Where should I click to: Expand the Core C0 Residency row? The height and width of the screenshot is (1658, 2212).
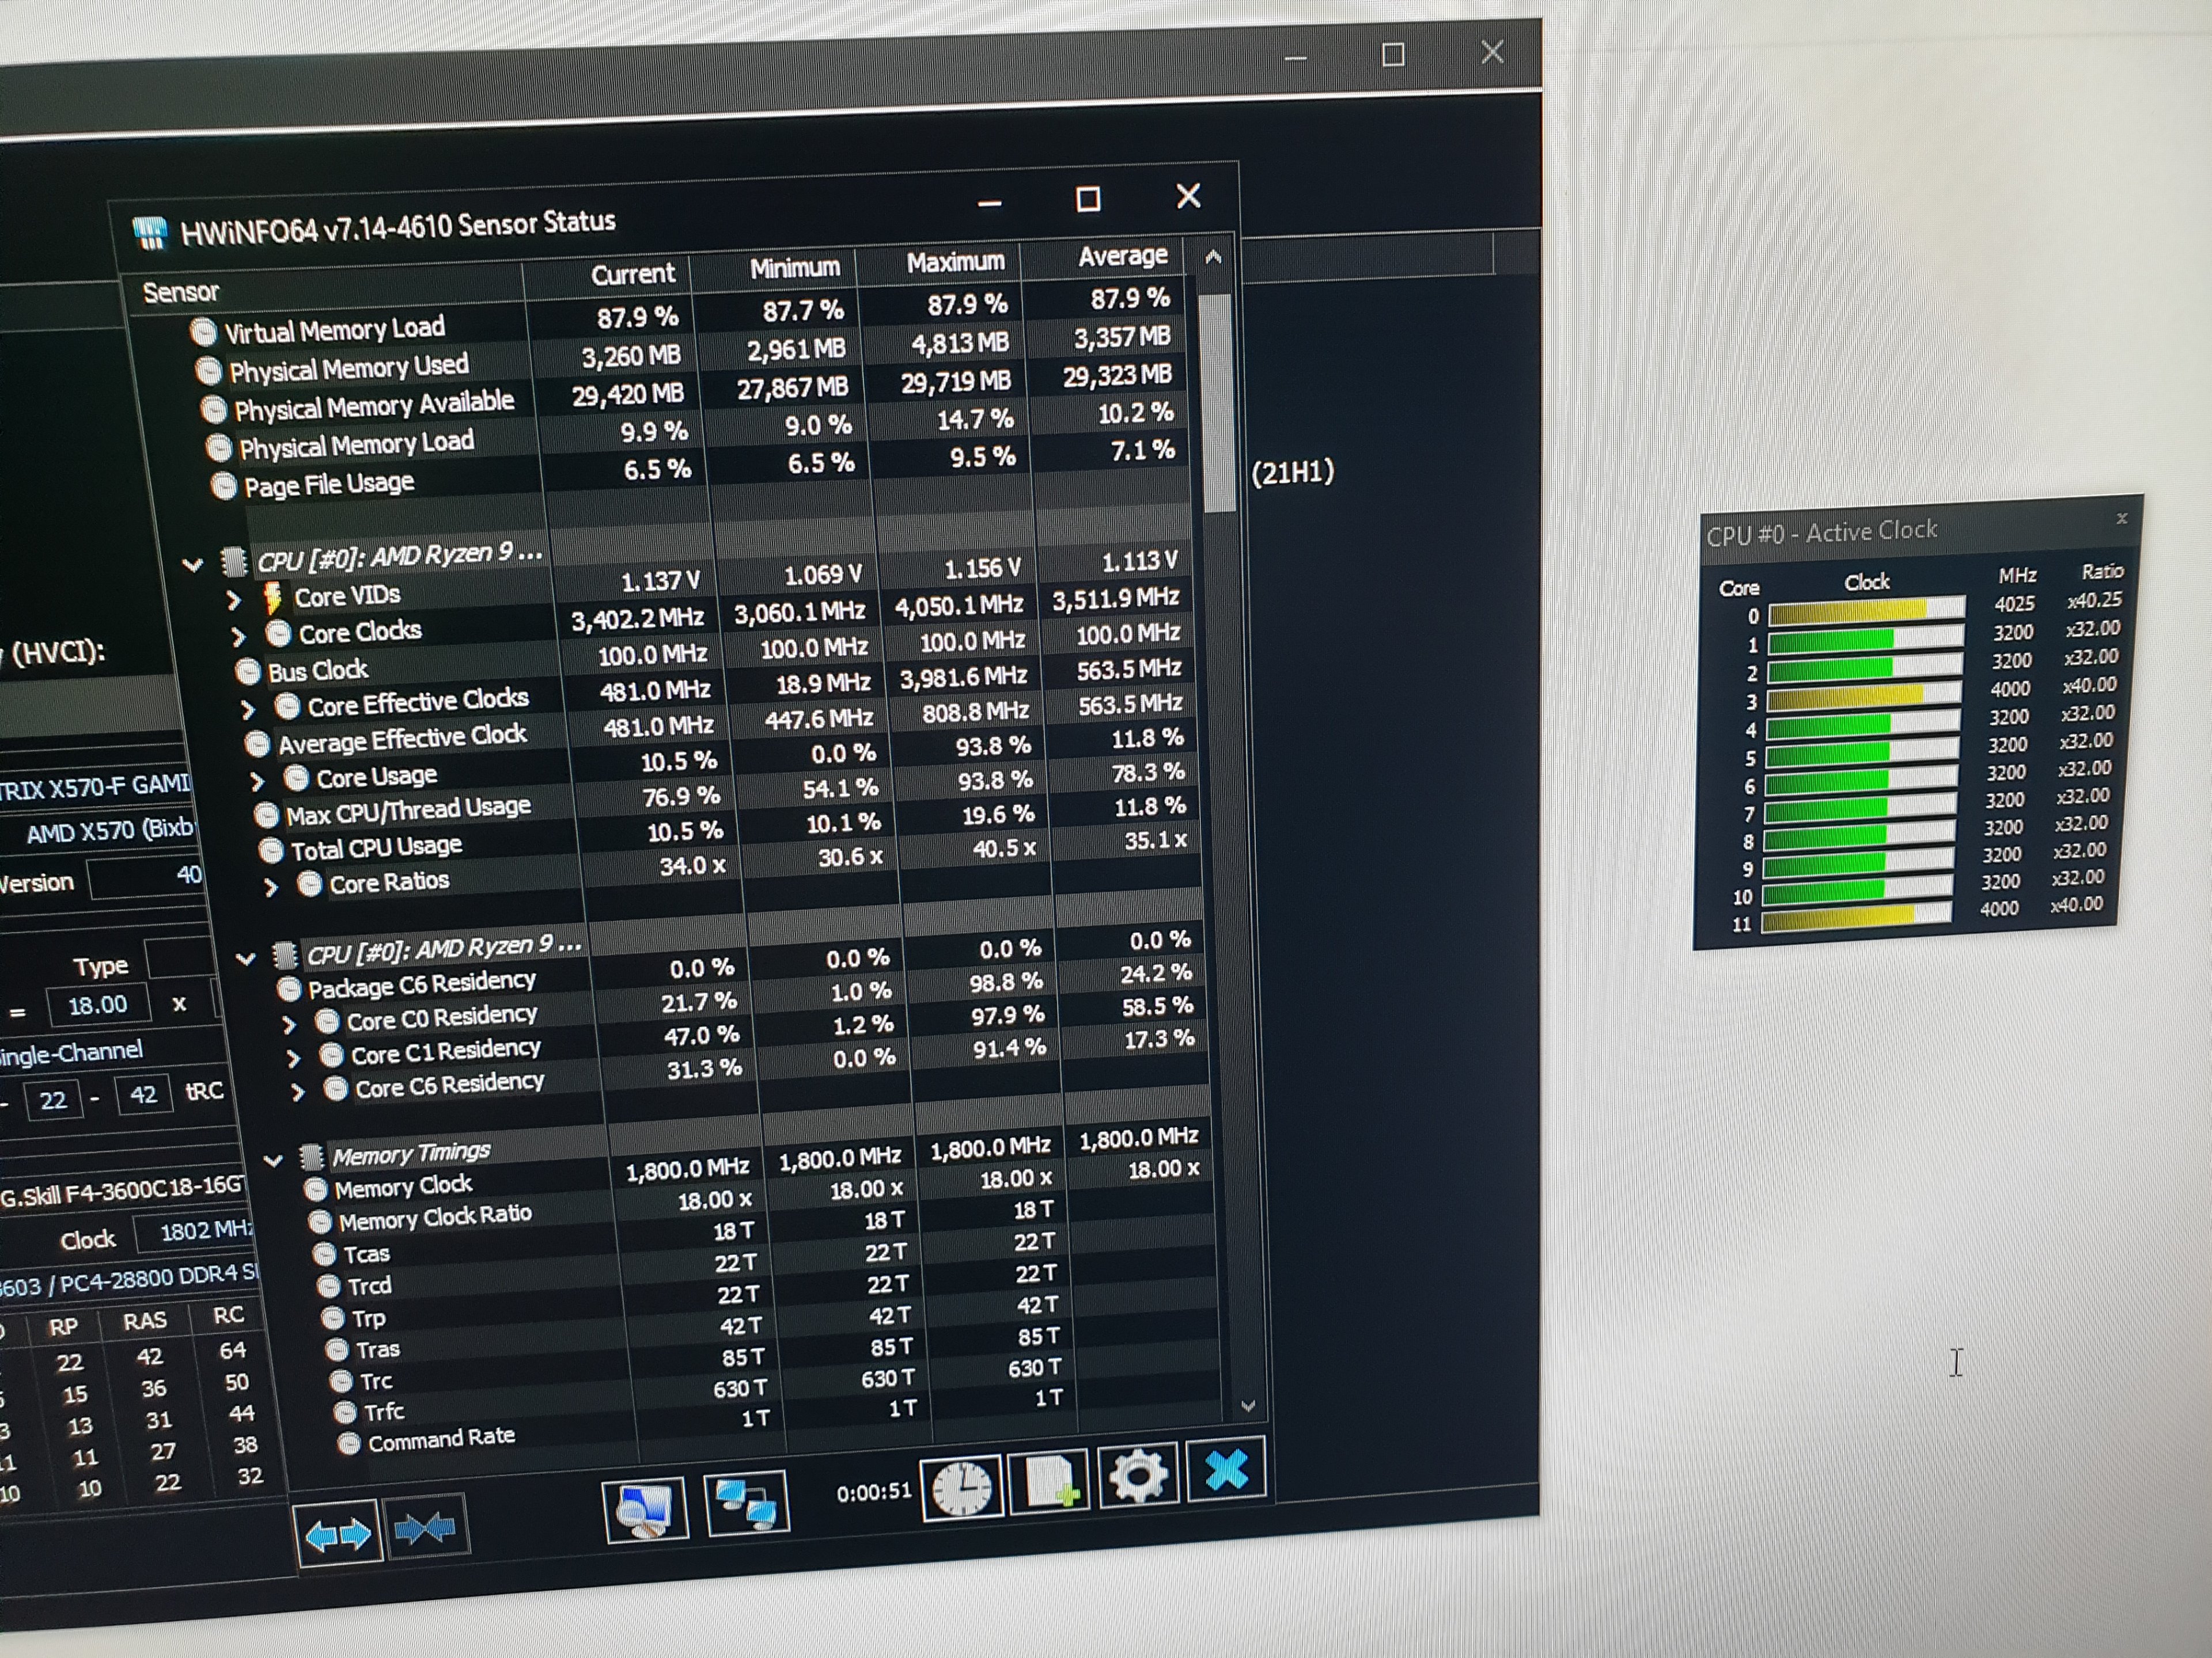(x=289, y=1024)
